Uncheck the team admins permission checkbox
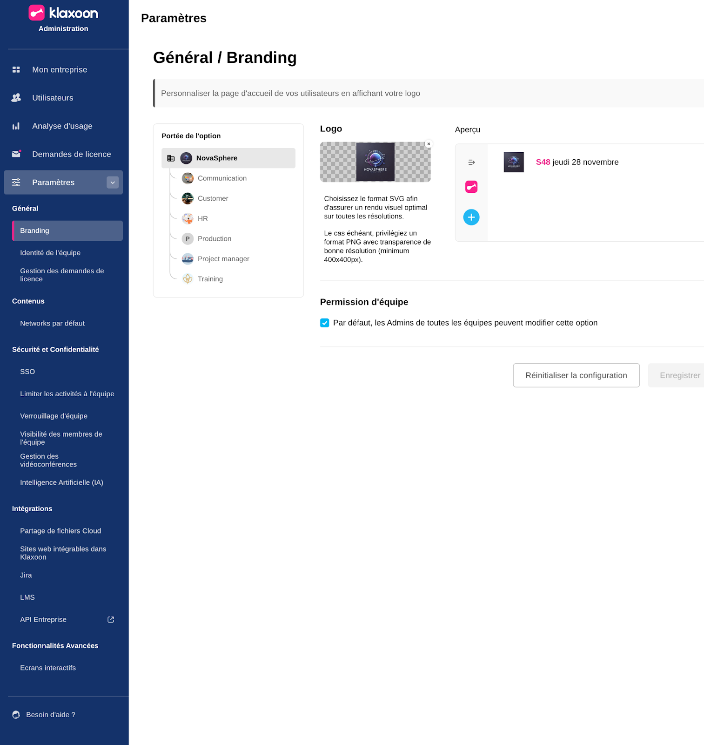Image resolution: width=704 pixels, height=745 pixels. click(325, 323)
